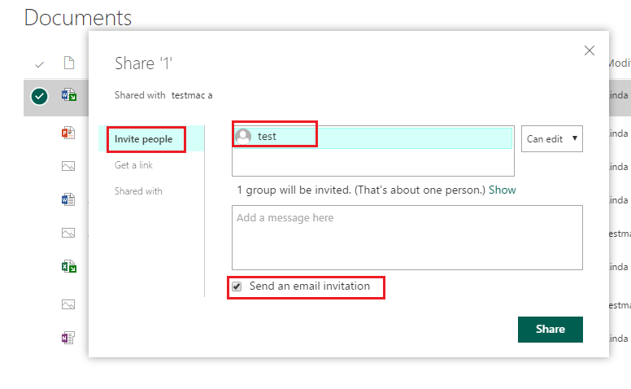Click the green Share button
This screenshot has height=389, width=631.
point(550,330)
